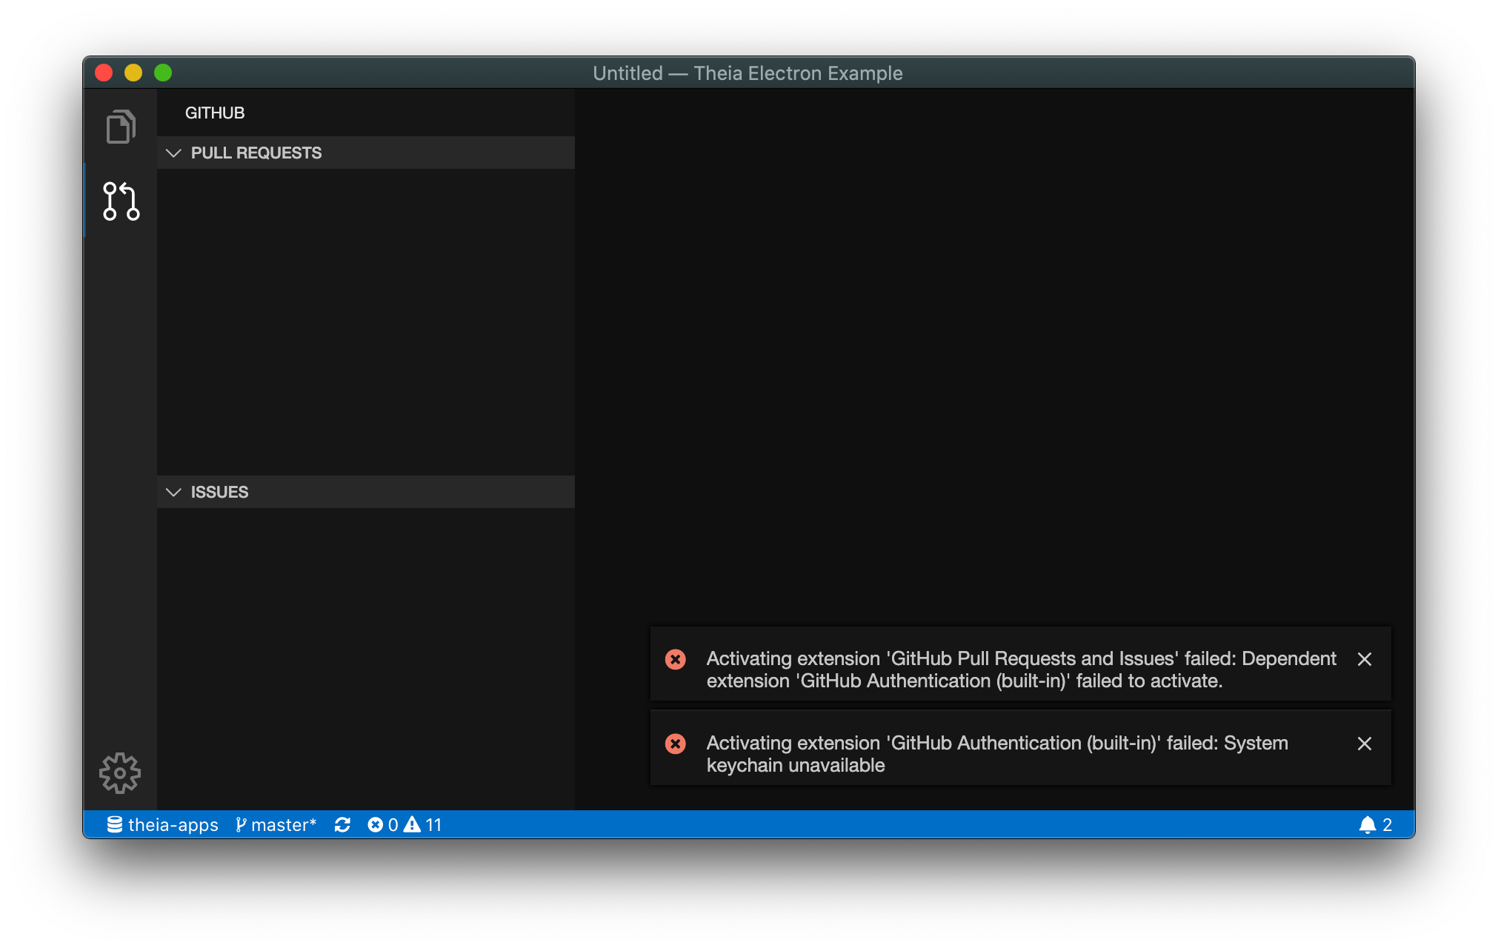Click the theia-apps workspace icon in status bar
This screenshot has width=1498, height=948.
[x=113, y=824]
